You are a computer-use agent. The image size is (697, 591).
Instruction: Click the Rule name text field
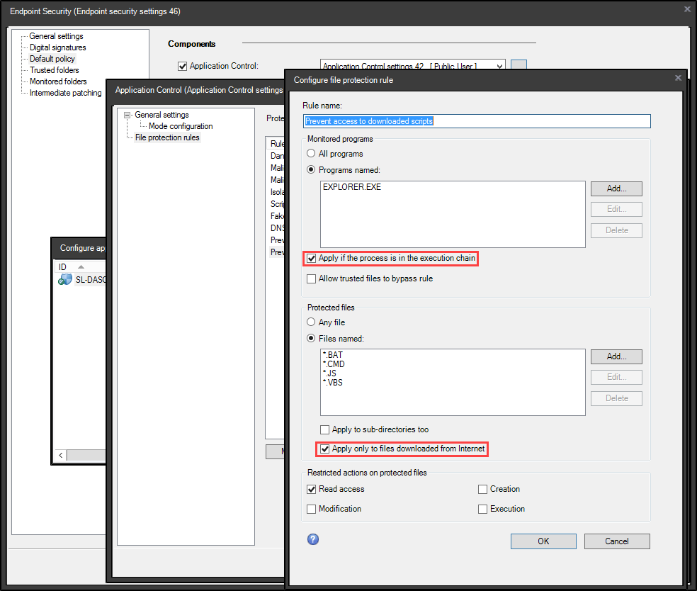[476, 121]
